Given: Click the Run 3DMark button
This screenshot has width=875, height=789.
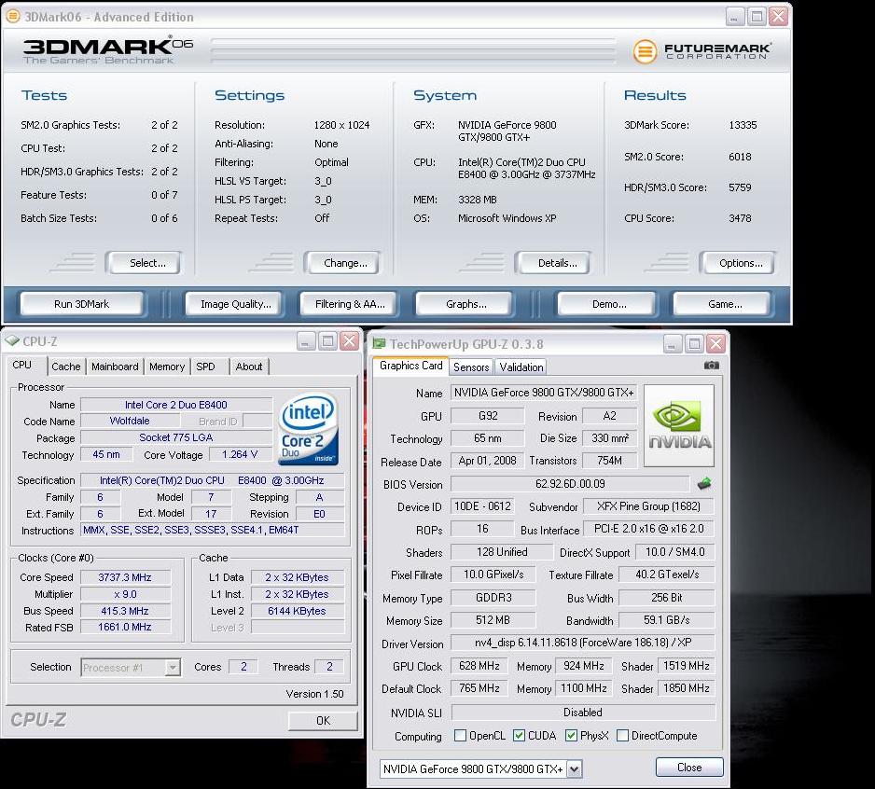Looking at the screenshot, I should coord(81,304).
